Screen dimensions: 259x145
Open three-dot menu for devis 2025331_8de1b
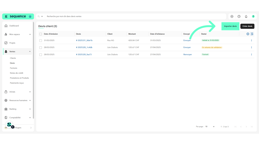click(x=251, y=40)
